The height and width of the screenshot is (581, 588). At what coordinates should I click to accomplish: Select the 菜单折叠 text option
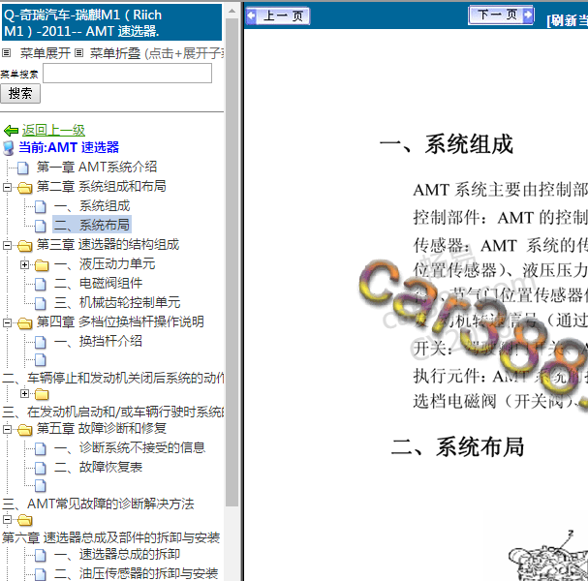pyautogui.click(x=114, y=53)
